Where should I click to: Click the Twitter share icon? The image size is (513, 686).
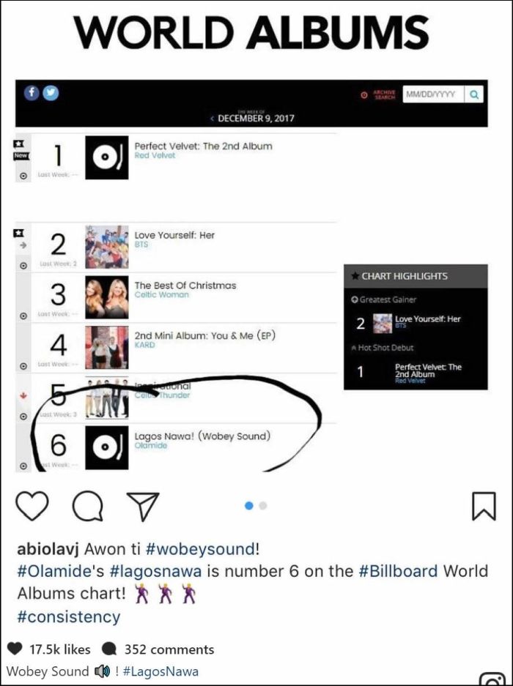pos(51,93)
